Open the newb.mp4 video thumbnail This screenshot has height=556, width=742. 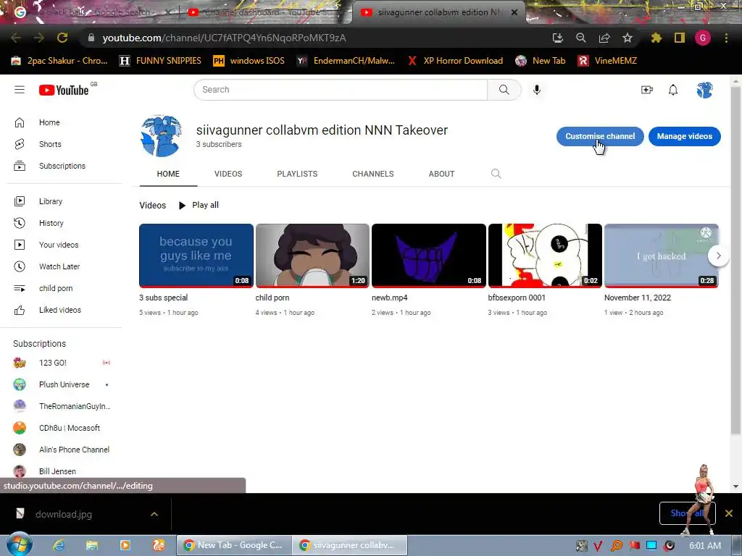[x=429, y=256]
